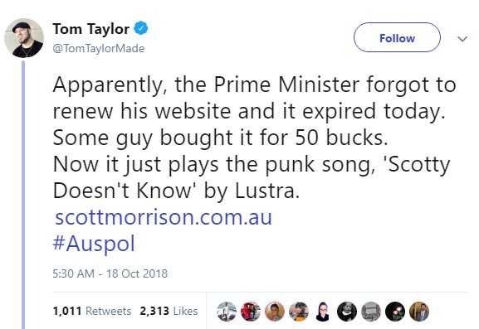Click the blue verified badge icon

[141, 29]
